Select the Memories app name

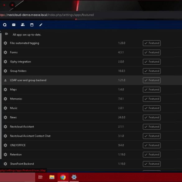(x=16, y=99)
